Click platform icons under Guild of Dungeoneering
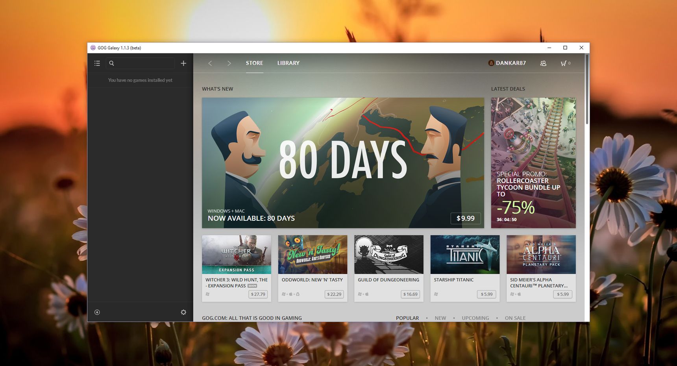Image resolution: width=677 pixels, height=366 pixels. [x=363, y=294]
